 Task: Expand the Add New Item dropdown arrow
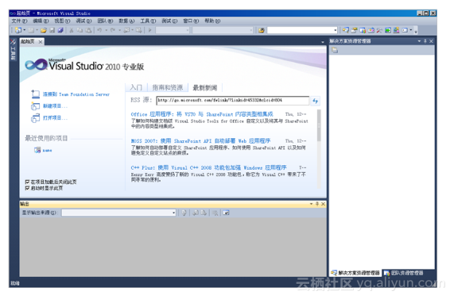click(37, 30)
